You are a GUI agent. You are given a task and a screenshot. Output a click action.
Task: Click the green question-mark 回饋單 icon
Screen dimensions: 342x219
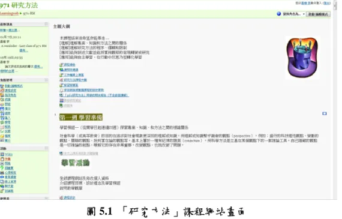point(2,168)
